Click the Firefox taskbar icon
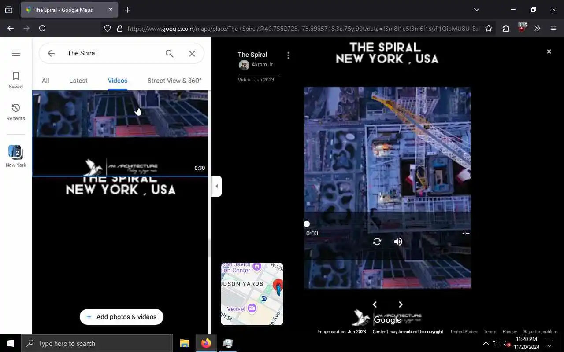The image size is (564, 352). click(x=206, y=343)
